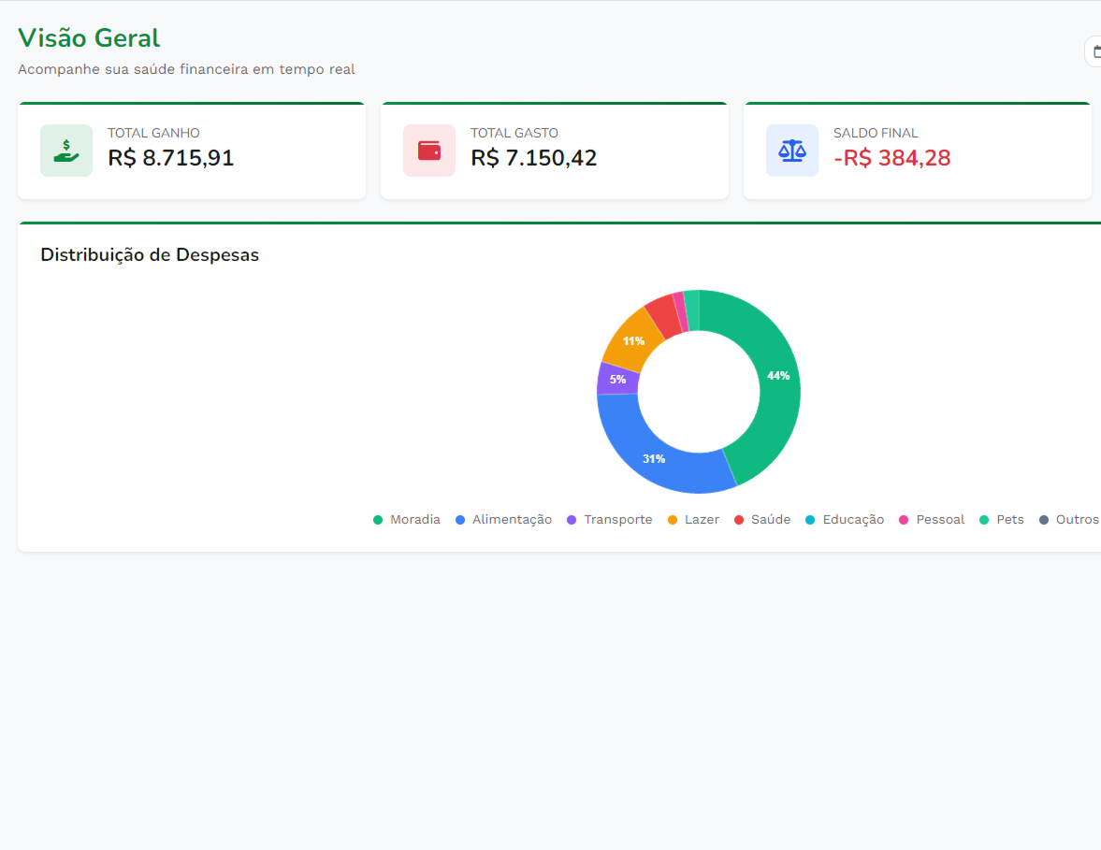The width and height of the screenshot is (1101, 850).
Task: Click the subtitle about saúde financeira em tempo real
Action: pos(187,69)
